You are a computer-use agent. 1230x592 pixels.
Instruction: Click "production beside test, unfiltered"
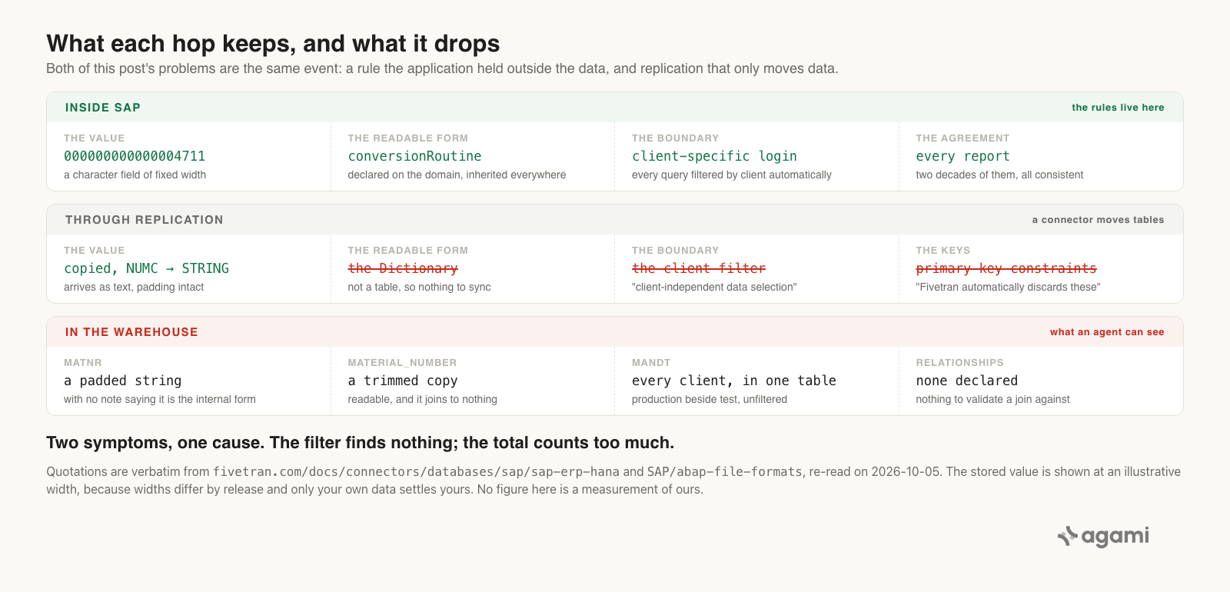710,400
